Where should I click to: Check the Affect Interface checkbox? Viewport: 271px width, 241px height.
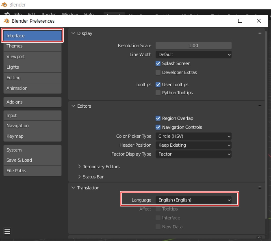pos(158,218)
